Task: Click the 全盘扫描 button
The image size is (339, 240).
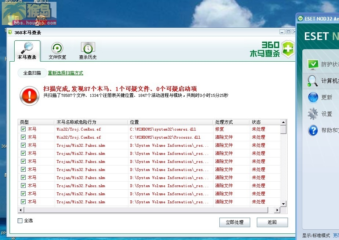Action: coord(32,73)
